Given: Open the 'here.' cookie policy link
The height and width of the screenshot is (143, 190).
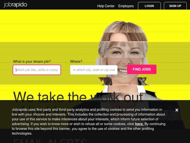Looking at the screenshot, I should point(139,124).
